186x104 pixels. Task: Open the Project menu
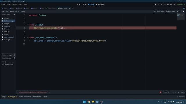[x=9, y=4]
